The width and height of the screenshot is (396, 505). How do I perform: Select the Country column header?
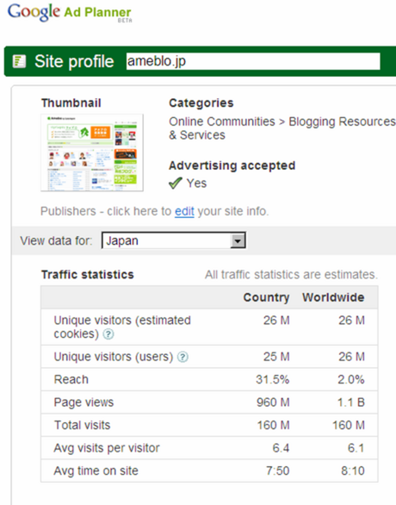pos(266,297)
